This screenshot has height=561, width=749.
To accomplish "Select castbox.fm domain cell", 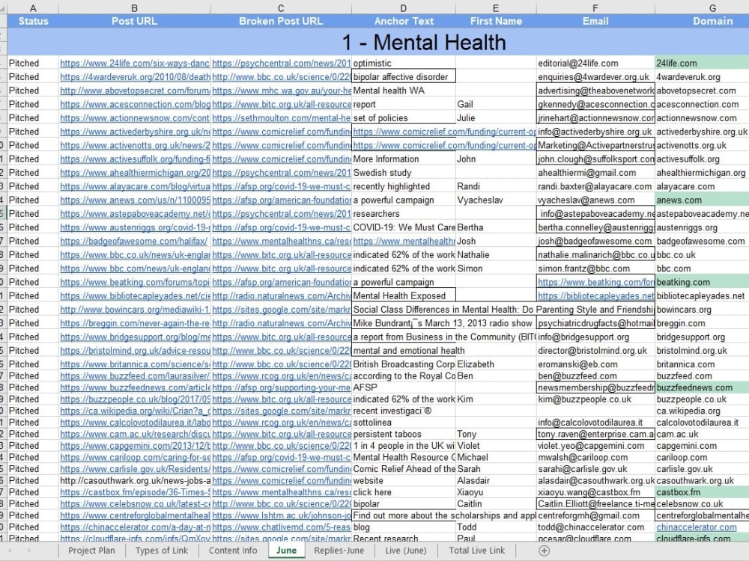I will (702, 492).
